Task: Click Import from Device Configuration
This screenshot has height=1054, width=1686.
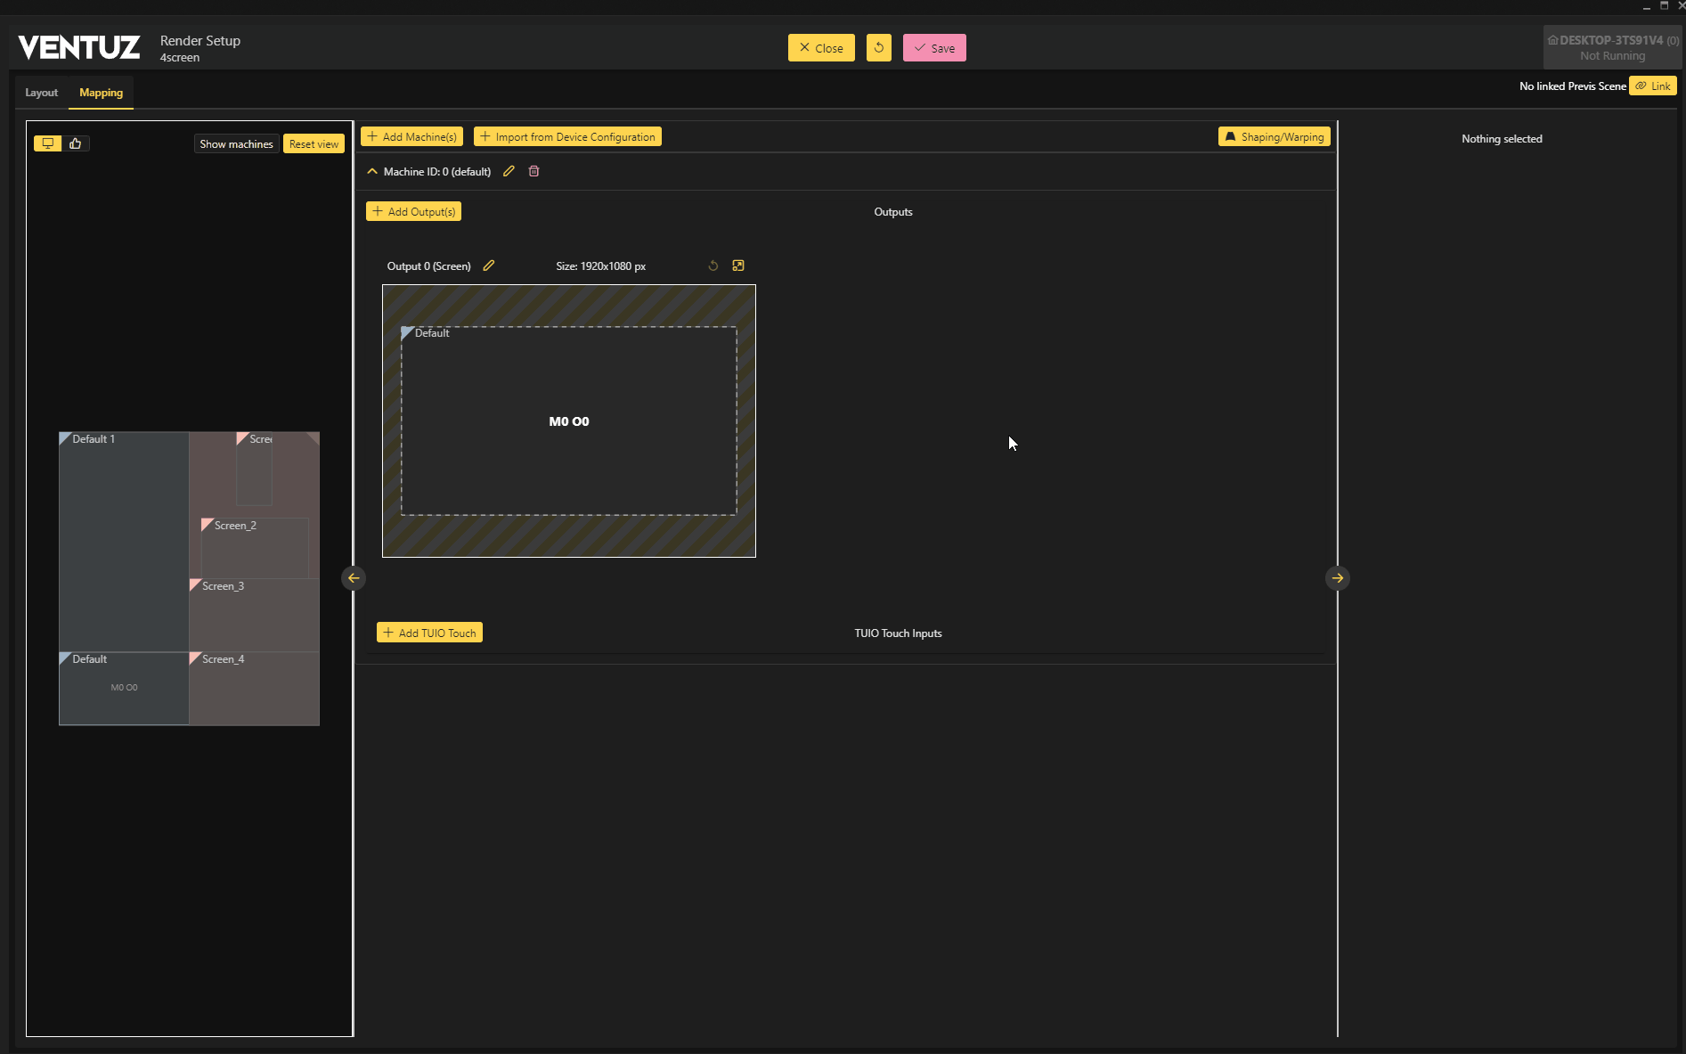Action: point(567,136)
